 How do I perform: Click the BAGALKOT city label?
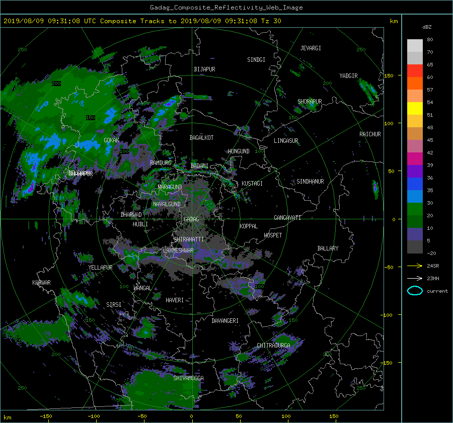point(201,138)
